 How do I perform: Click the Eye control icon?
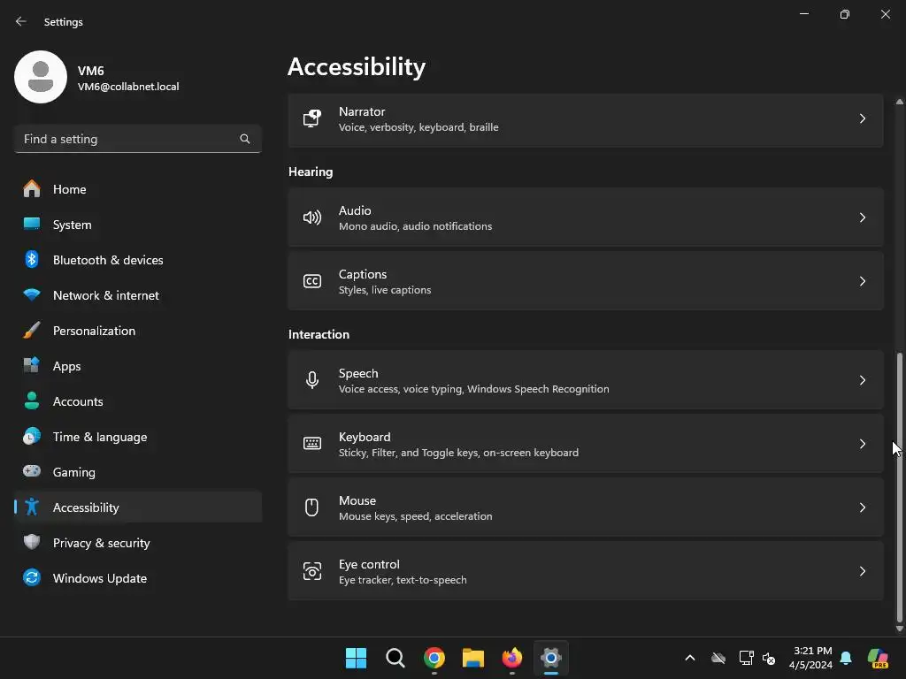[x=312, y=571]
